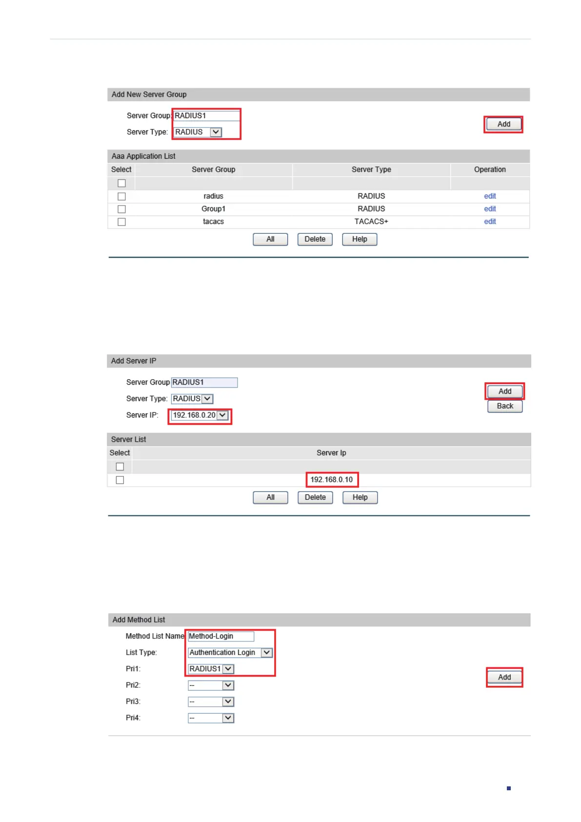581x822 pixels.
Task: Open the Pri3 dropdown
Action: [211, 701]
